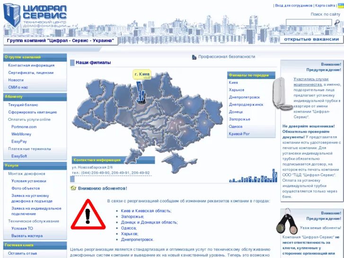Open Оставить отзыв link

[22, 253]
